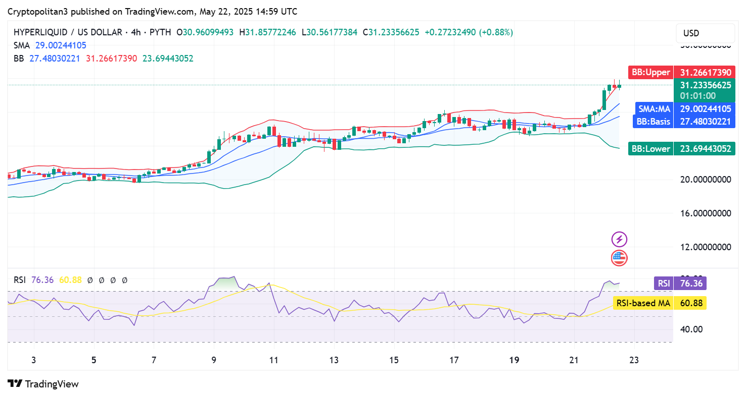746x397 pixels.
Task: Click the BB upper legend value 31.26617390
Action: tap(111, 59)
